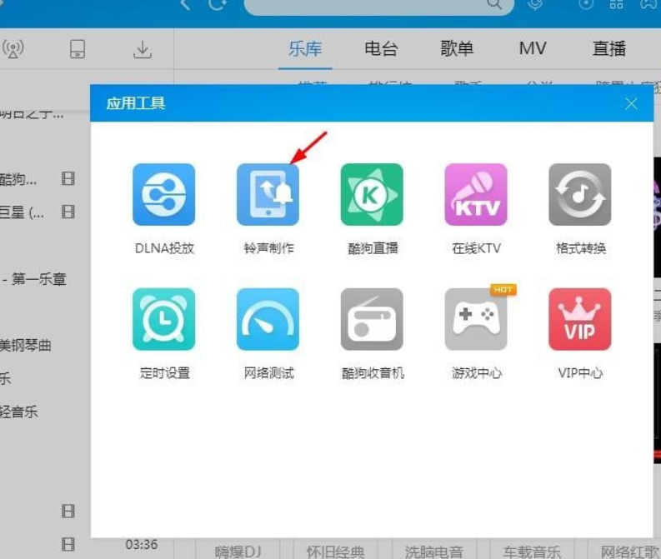
Task: Open 酷狗收音机 radio tool
Action: [x=372, y=319]
